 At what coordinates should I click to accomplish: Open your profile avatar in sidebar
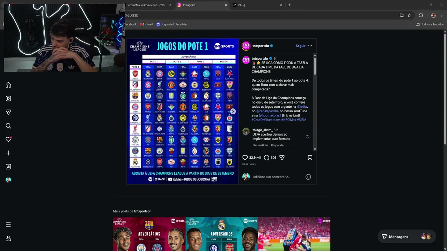click(8, 180)
